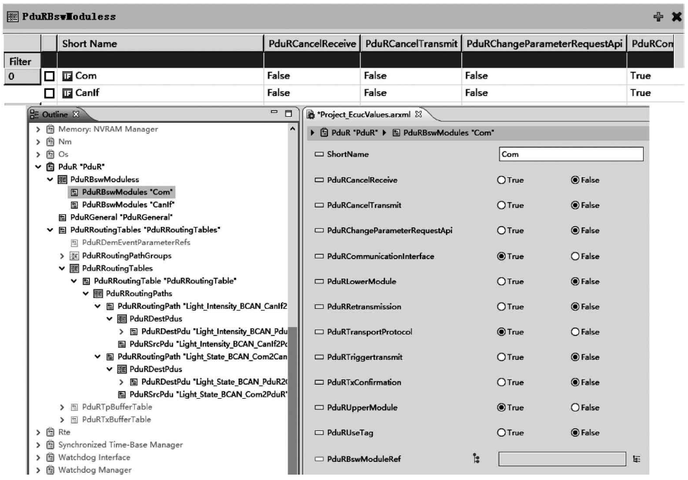Select PduRSrcPdu "Light_State_BCAN_Com2PduR" item
The image size is (688, 480).
208,394
